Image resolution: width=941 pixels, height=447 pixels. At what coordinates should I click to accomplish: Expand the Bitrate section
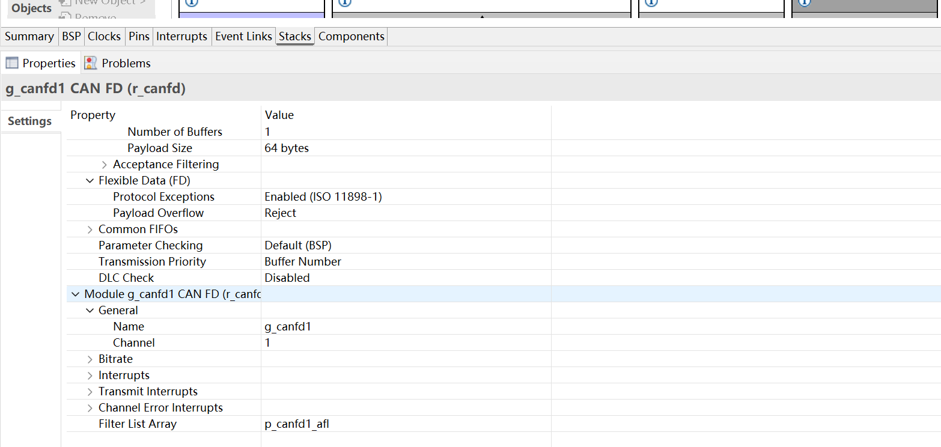(x=90, y=359)
